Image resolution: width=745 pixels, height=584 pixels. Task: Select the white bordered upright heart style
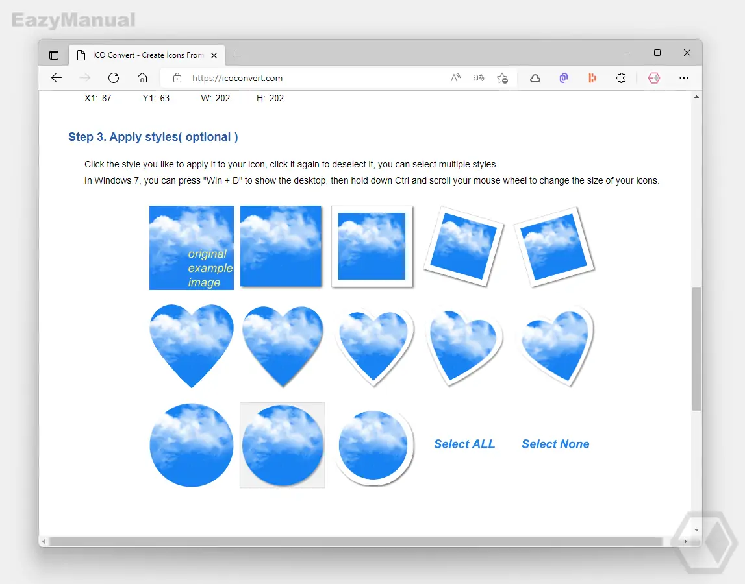pos(374,347)
